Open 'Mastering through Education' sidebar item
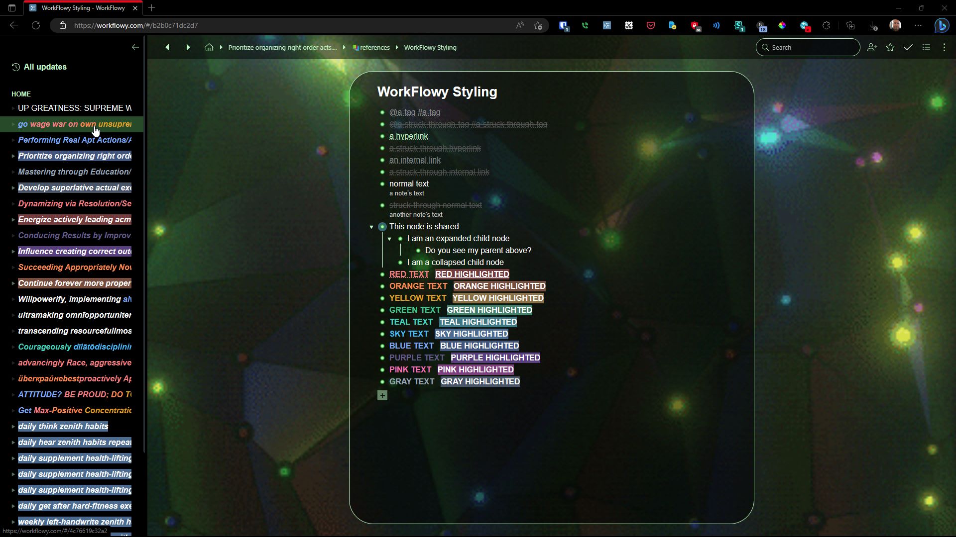The height and width of the screenshot is (537, 956). 75,172
